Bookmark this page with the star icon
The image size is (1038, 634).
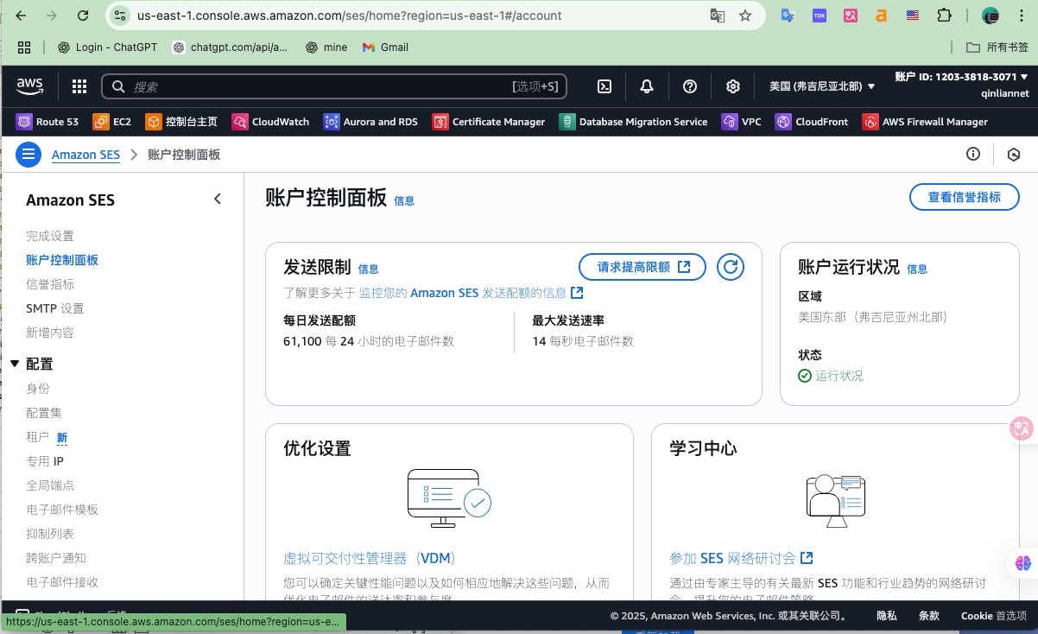[x=745, y=16]
